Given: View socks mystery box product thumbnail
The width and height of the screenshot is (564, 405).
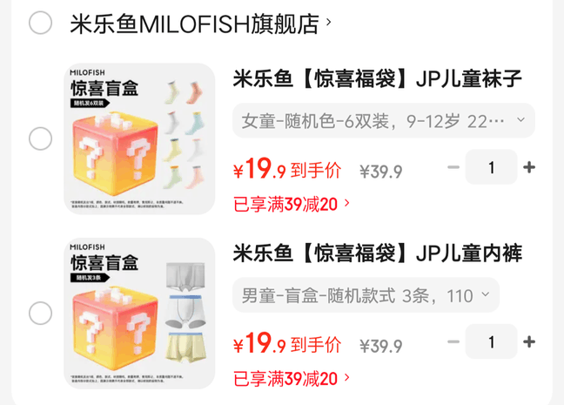Looking at the screenshot, I should pos(139,138).
